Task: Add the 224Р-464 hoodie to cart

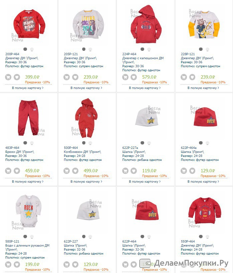Action: click(125, 77)
